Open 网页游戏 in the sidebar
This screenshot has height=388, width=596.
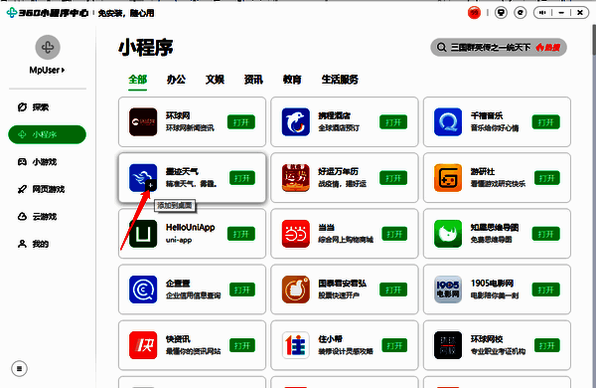[41, 189]
